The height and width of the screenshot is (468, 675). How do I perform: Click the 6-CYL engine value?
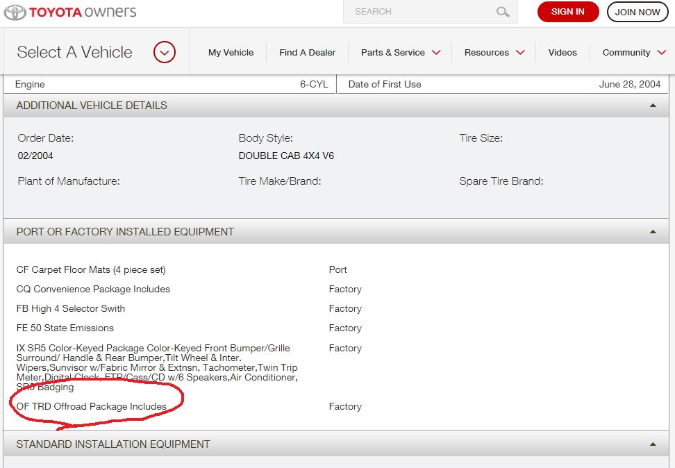(x=314, y=85)
